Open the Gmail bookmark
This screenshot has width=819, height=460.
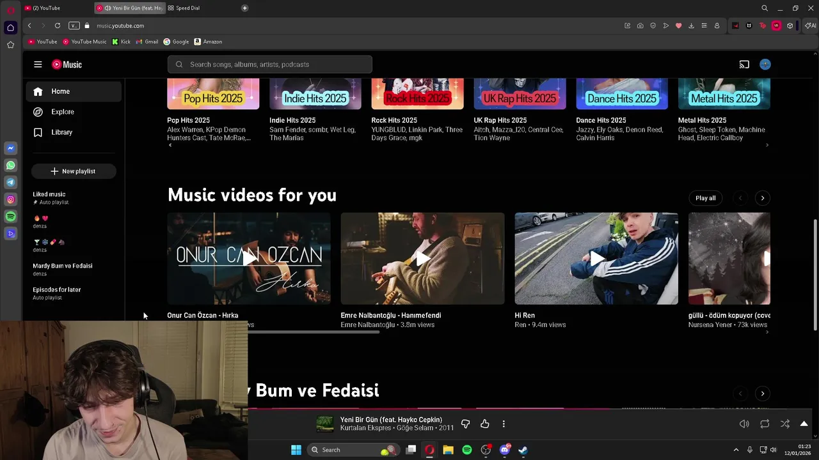click(147, 42)
